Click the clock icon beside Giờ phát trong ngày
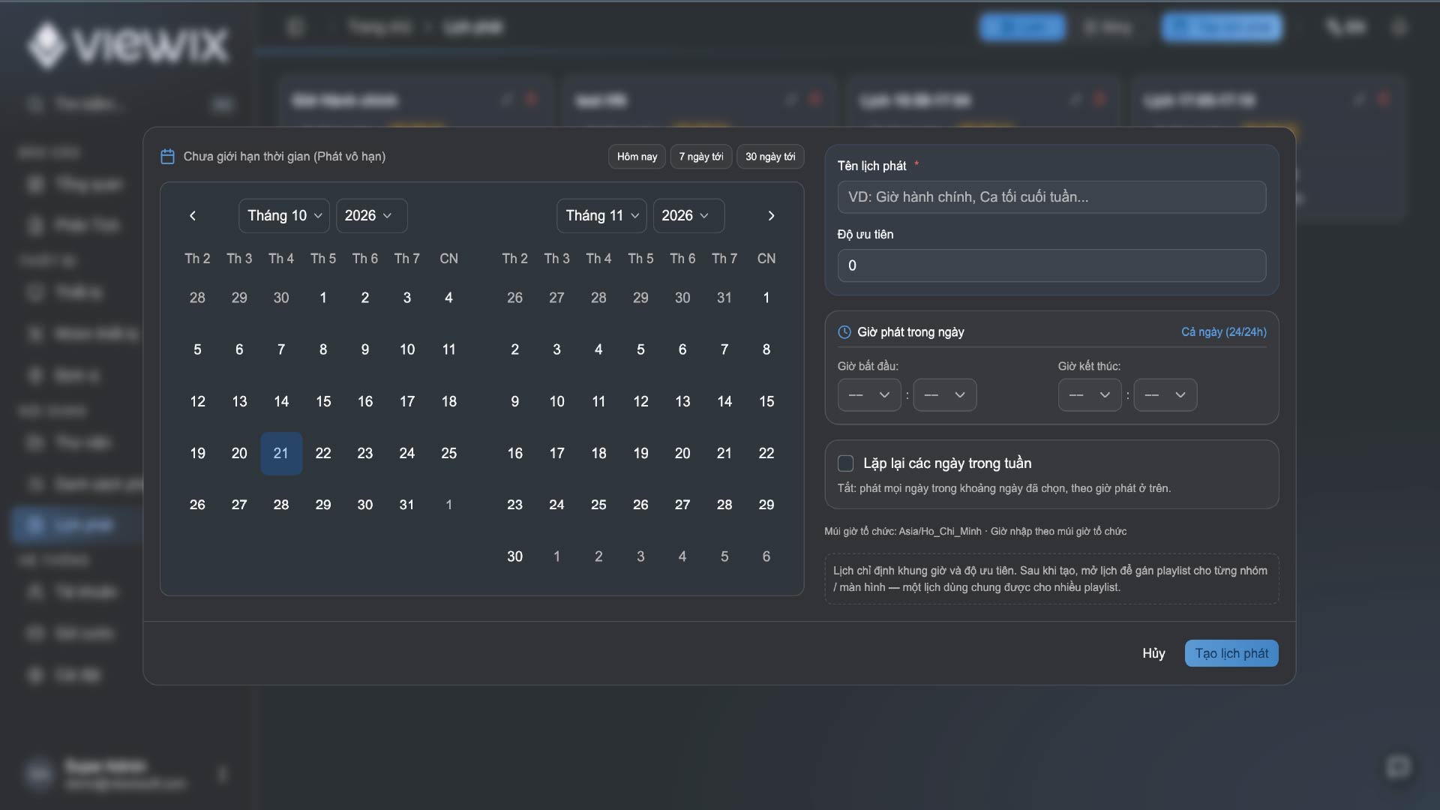Viewport: 1440px width, 810px height. click(844, 332)
